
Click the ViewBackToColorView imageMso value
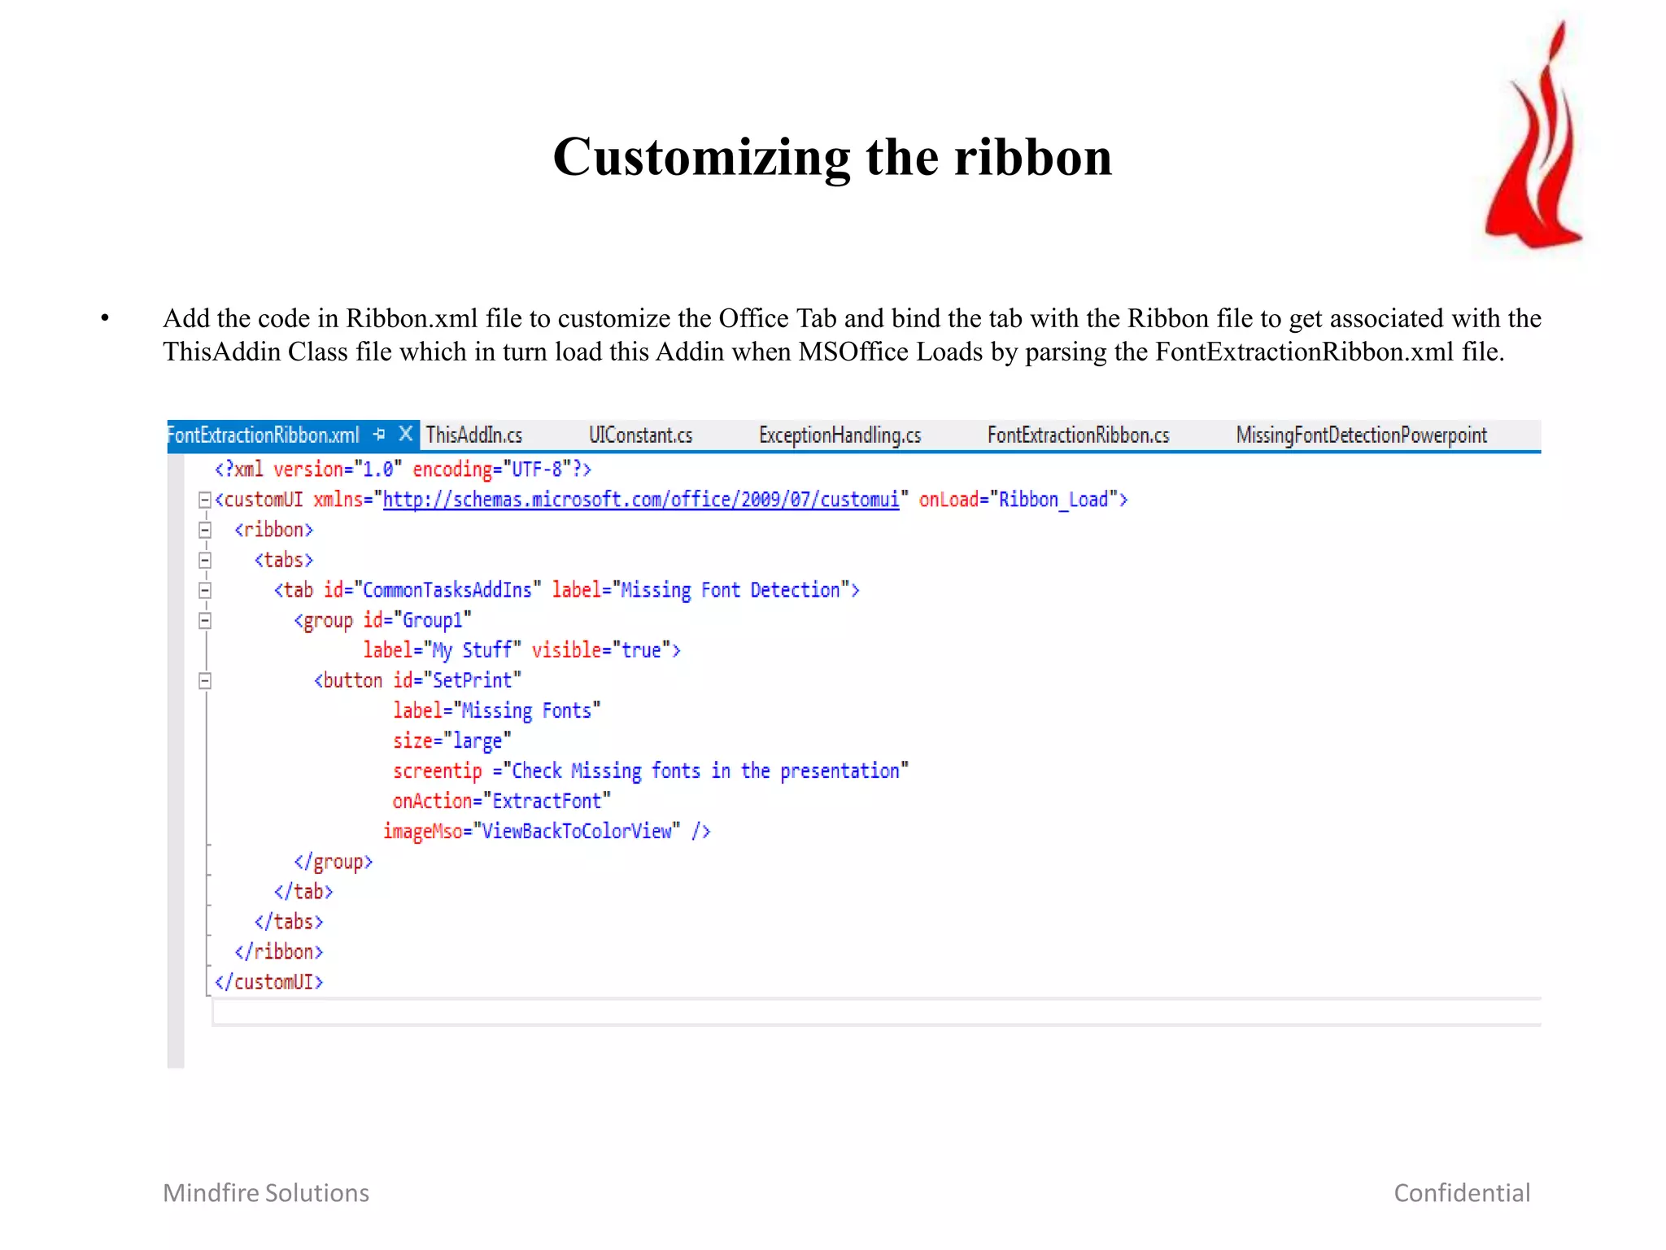[577, 832]
